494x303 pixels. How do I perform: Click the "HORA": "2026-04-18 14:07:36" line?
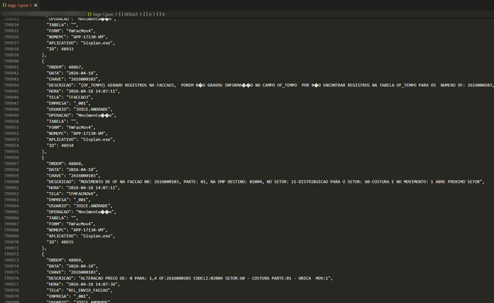pos(83,284)
